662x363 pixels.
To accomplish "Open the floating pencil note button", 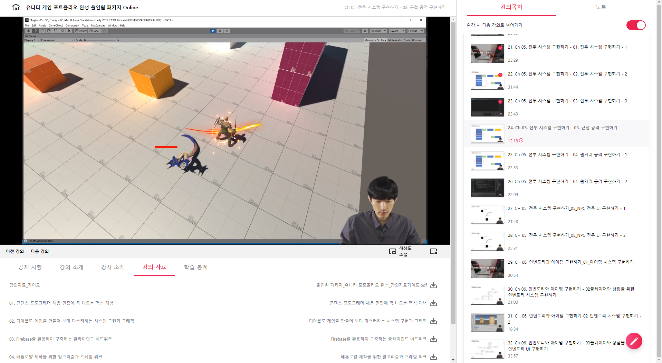I will [x=634, y=341].
